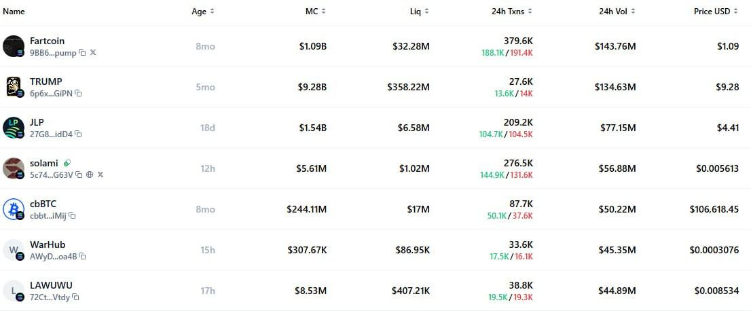Open the Fartcoin X profile icon

coord(93,52)
